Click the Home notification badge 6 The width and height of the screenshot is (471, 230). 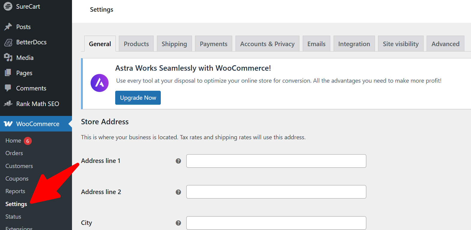[28, 141]
